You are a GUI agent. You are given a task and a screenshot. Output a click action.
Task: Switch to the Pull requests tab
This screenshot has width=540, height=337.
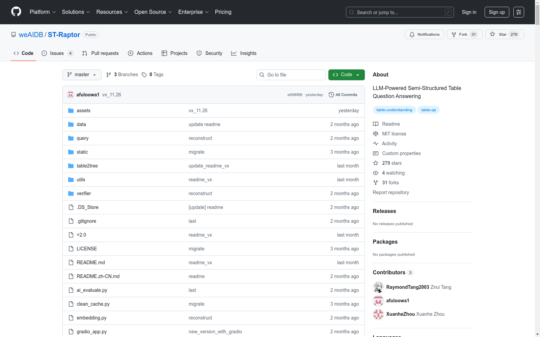(101, 53)
